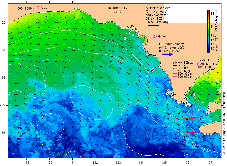Click the temperature color bar

pos(208,31)
